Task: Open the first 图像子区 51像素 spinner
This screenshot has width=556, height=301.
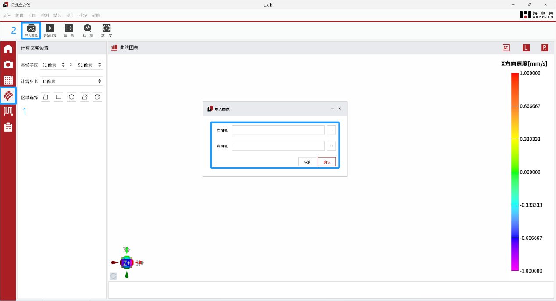Action: (53, 65)
